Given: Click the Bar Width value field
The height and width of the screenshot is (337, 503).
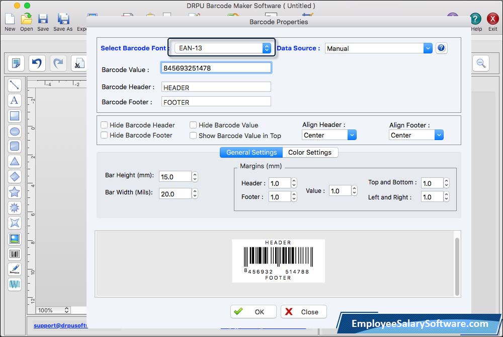Looking at the screenshot, I should point(175,194).
